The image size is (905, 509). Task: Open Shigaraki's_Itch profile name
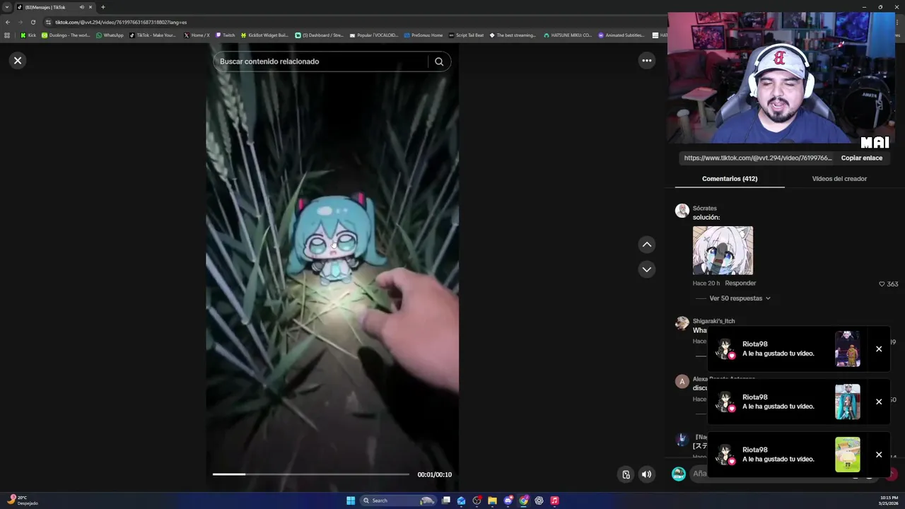pyautogui.click(x=713, y=321)
